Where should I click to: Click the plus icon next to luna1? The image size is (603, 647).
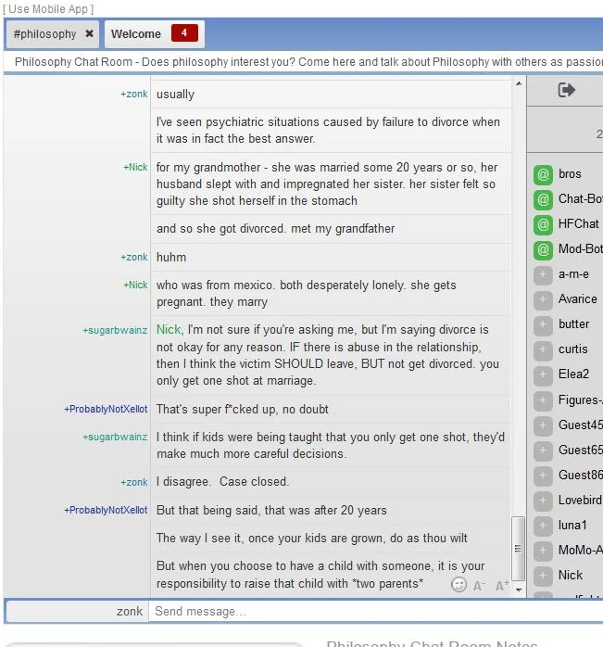[543, 526]
